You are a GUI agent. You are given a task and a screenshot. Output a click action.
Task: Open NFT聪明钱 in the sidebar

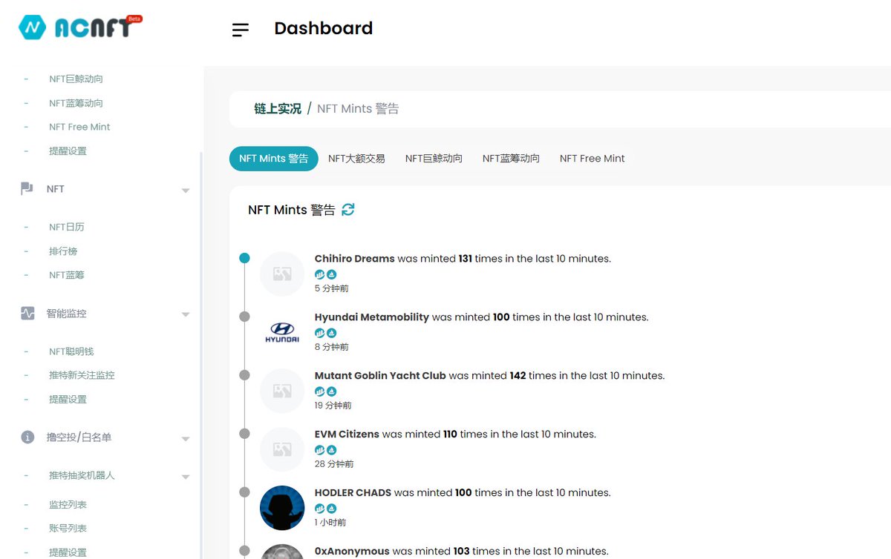tap(71, 351)
